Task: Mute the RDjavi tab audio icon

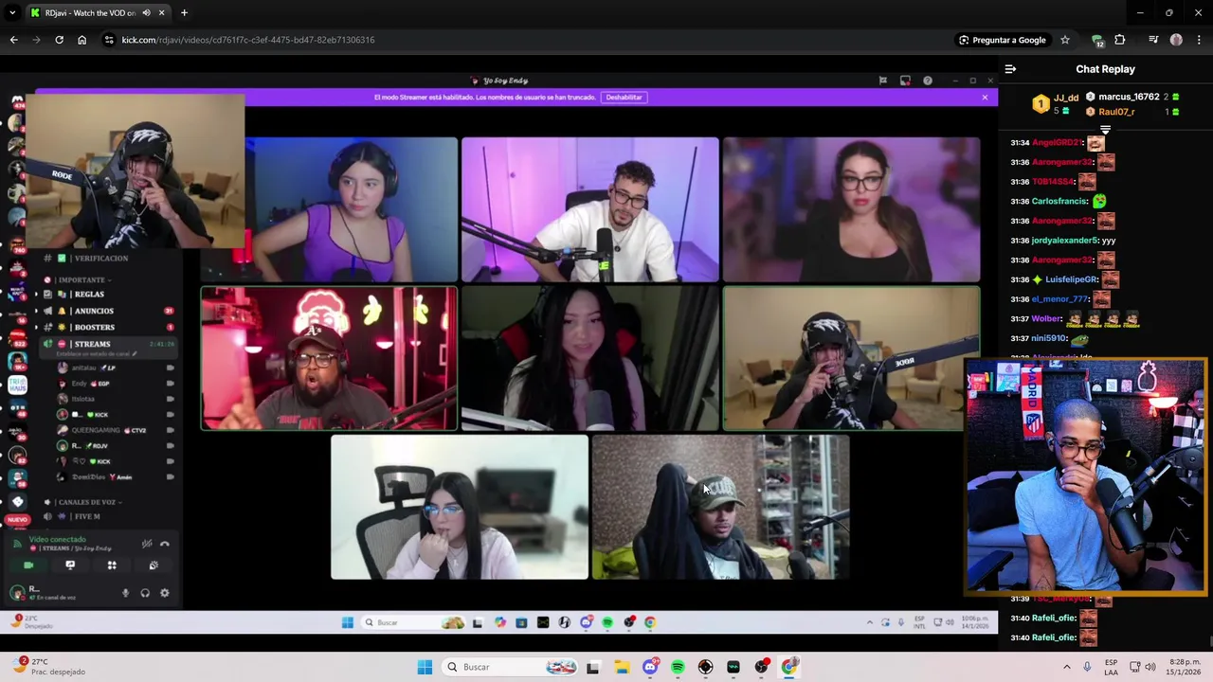Action: 146,13
